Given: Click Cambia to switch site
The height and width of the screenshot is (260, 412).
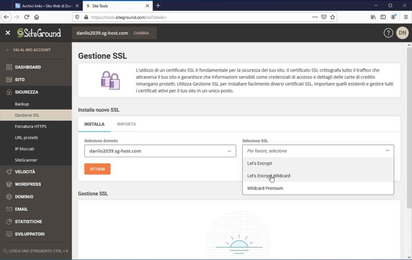Looking at the screenshot, I should (x=141, y=33).
